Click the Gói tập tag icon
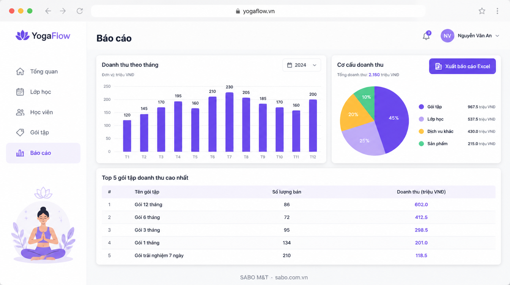The height and width of the screenshot is (285, 510). pyautogui.click(x=20, y=132)
